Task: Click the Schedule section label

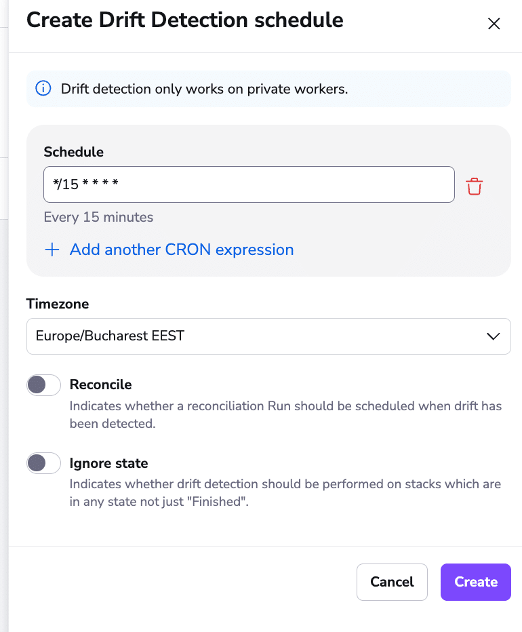Action: [73, 152]
